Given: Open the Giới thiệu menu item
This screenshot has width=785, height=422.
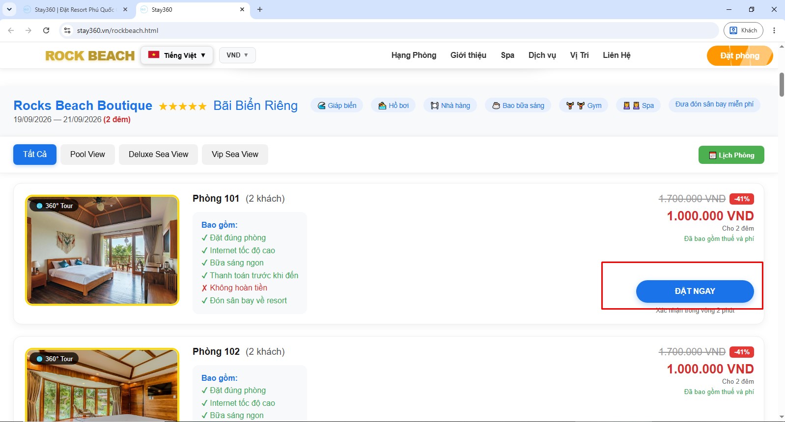Looking at the screenshot, I should click(468, 55).
